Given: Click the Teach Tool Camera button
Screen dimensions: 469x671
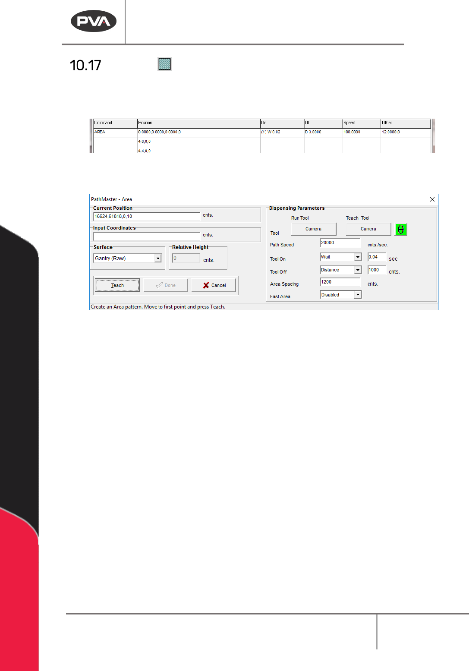Looking at the screenshot, I should [368, 229].
